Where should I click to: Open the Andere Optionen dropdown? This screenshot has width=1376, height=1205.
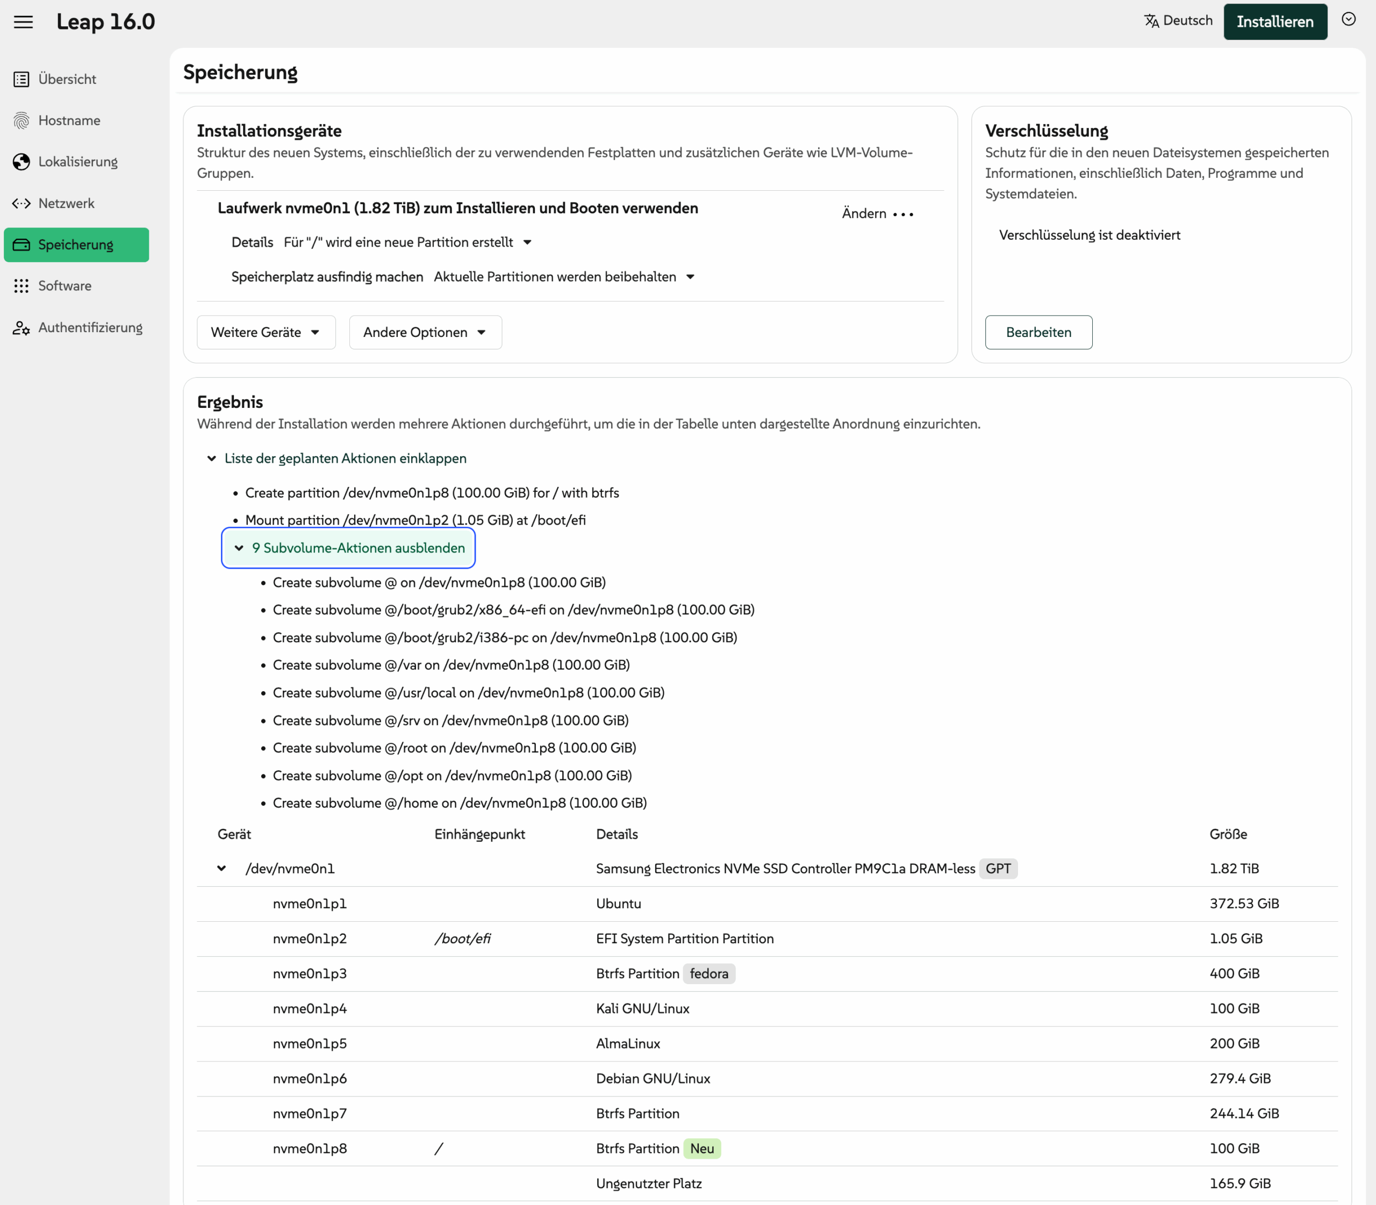(x=425, y=332)
